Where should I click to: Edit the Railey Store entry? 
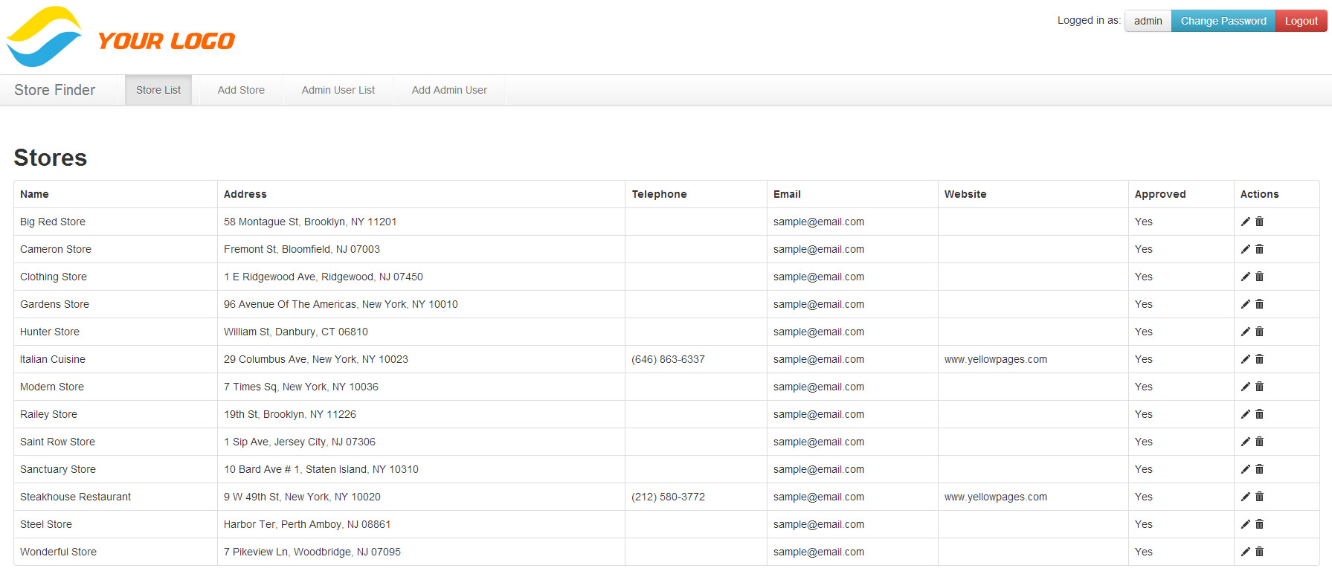(x=1246, y=414)
